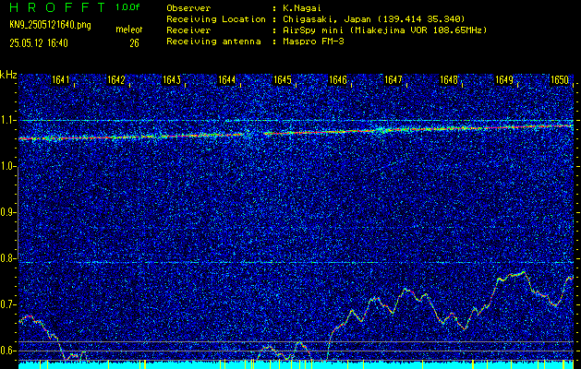This screenshot has height=369, width=581.
Task: Select the 1645 time marker
Action: [x=283, y=80]
